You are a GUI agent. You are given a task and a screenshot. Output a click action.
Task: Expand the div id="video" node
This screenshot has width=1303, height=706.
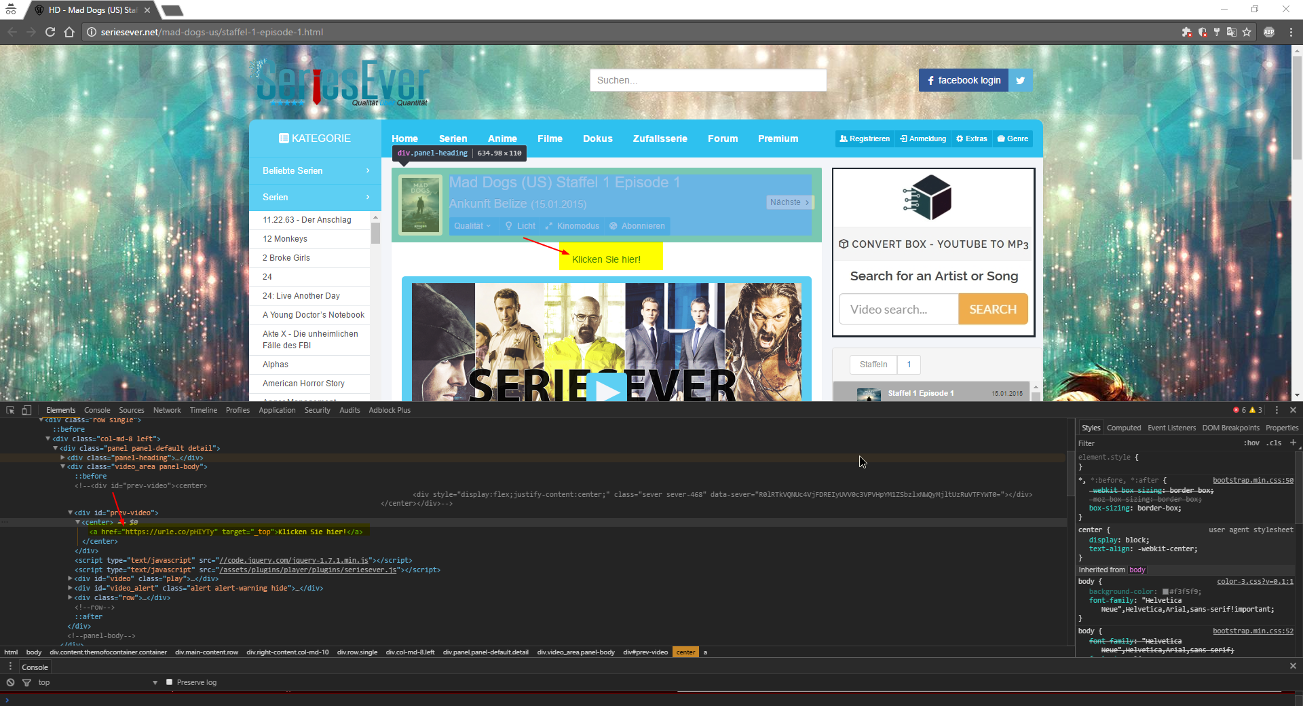coord(70,578)
